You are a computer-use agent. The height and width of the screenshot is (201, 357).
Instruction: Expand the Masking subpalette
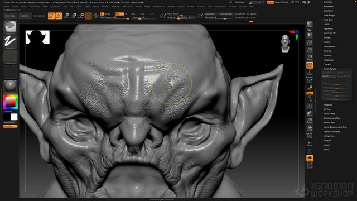[x=327, y=51]
